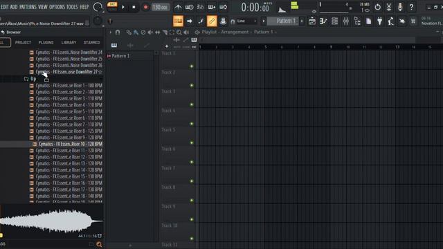Viewport: 443px width, 249px height.
Task: Open Playlist Arrangement breadcrumb
Action: coord(235,32)
